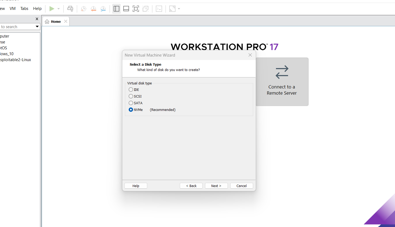This screenshot has width=395, height=227.
Task: Click the Home tab house icon
Action: click(47, 22)
